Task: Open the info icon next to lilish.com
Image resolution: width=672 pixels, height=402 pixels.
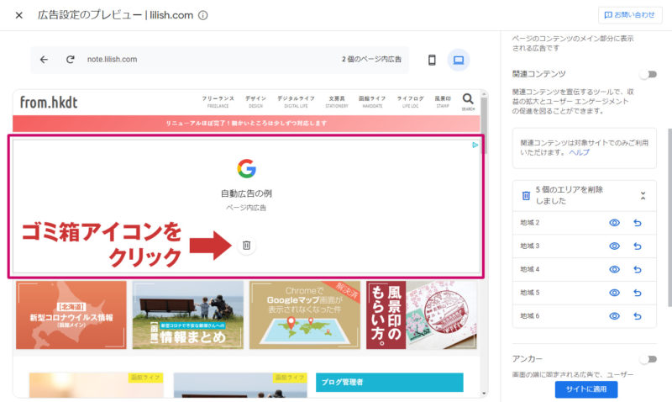Action: [203, 15]
